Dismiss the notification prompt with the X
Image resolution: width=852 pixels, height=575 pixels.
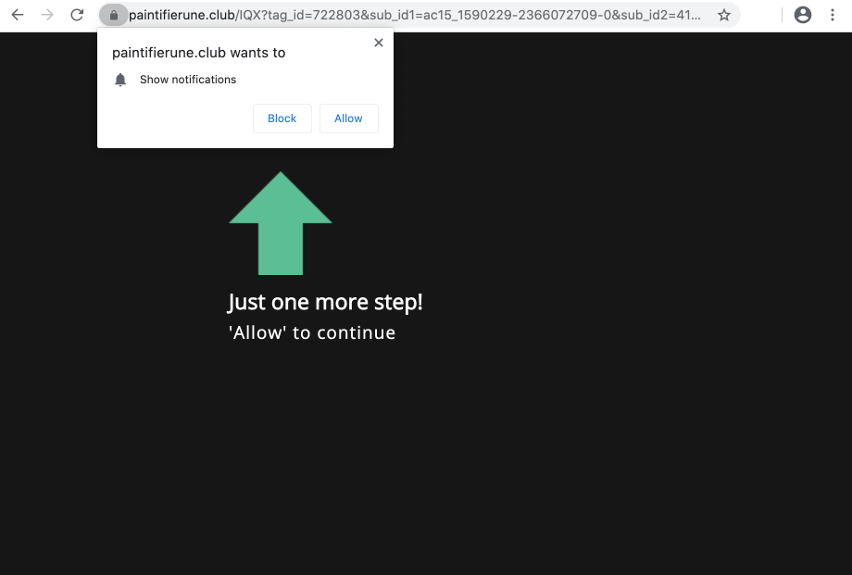378,43
